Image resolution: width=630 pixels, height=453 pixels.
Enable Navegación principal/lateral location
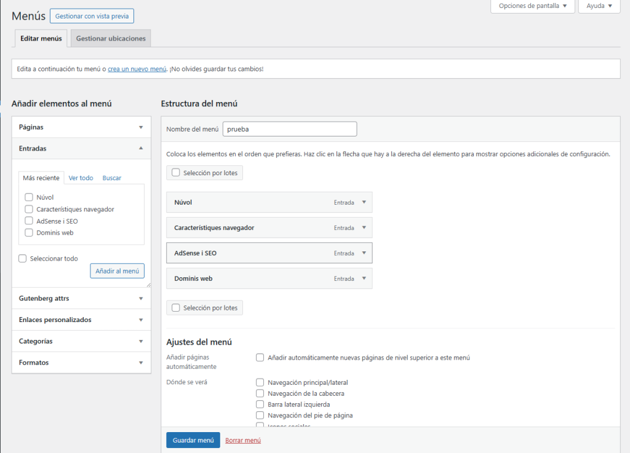(x=260, y=382)
